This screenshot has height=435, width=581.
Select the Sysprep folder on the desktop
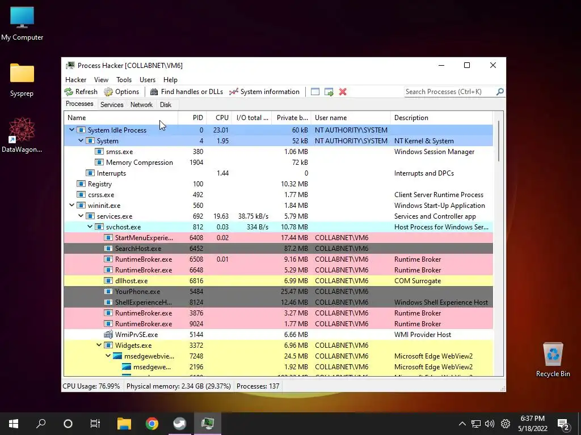coord(22,80)
